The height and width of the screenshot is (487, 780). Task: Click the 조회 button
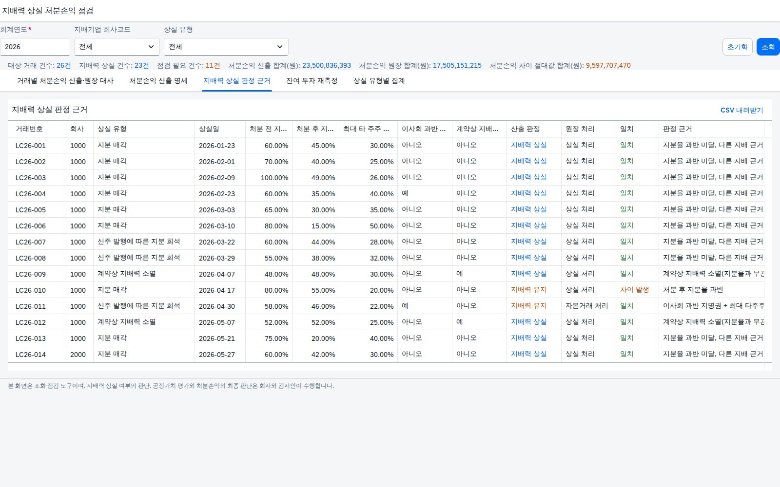(768, 47)
